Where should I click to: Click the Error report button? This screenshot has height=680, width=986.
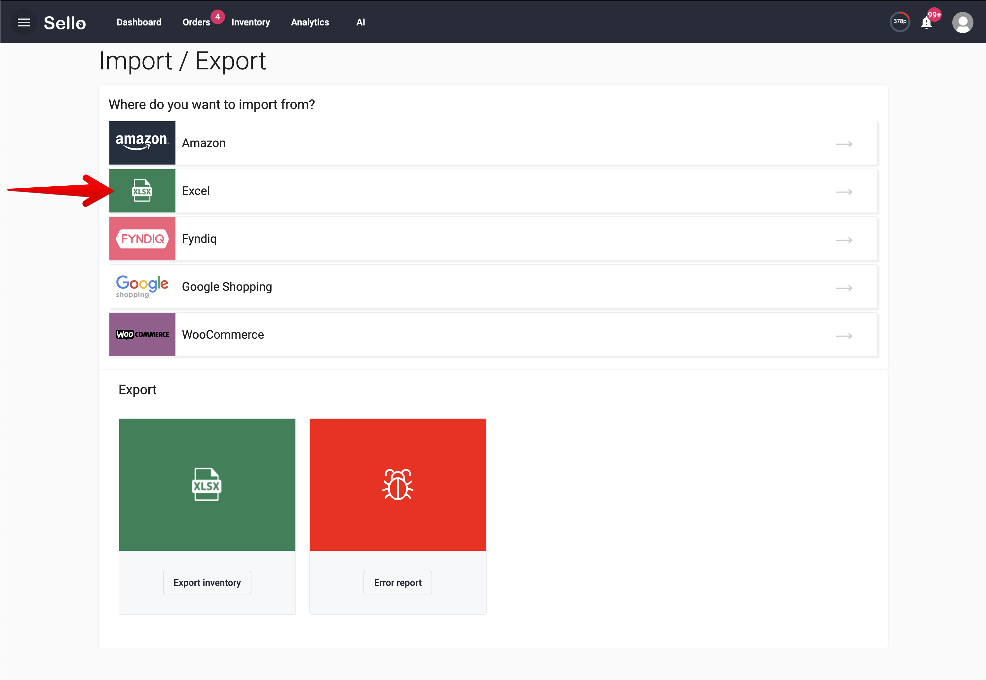[x=398, y=583]
